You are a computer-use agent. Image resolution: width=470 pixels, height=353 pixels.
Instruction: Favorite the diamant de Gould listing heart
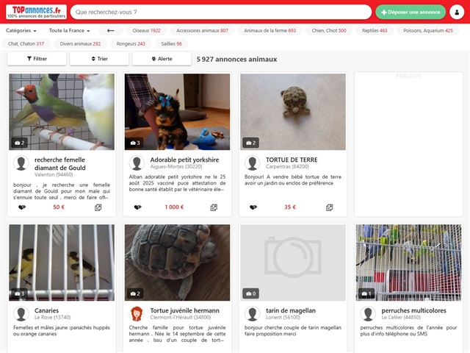point(22,207)
